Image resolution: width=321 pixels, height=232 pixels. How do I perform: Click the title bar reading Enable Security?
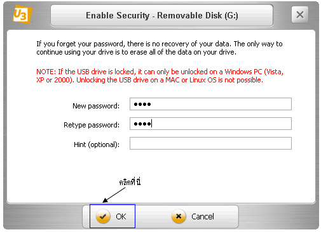pos(162,16)
